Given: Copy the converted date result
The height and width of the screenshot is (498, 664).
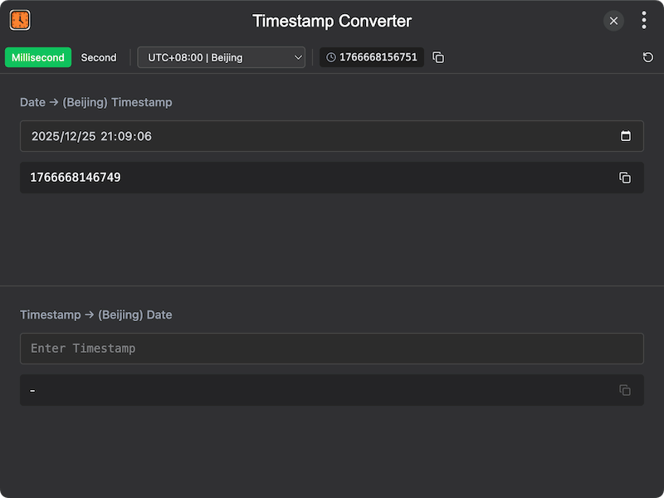Looking at the screenshot, I should [x=625, y=390].
